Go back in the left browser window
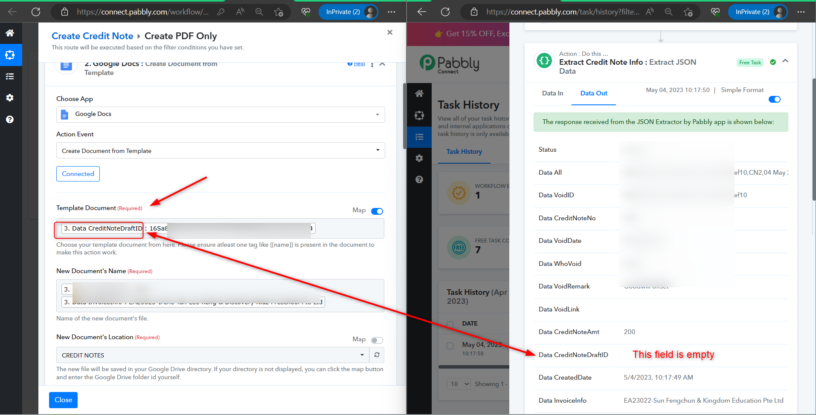 12,12
